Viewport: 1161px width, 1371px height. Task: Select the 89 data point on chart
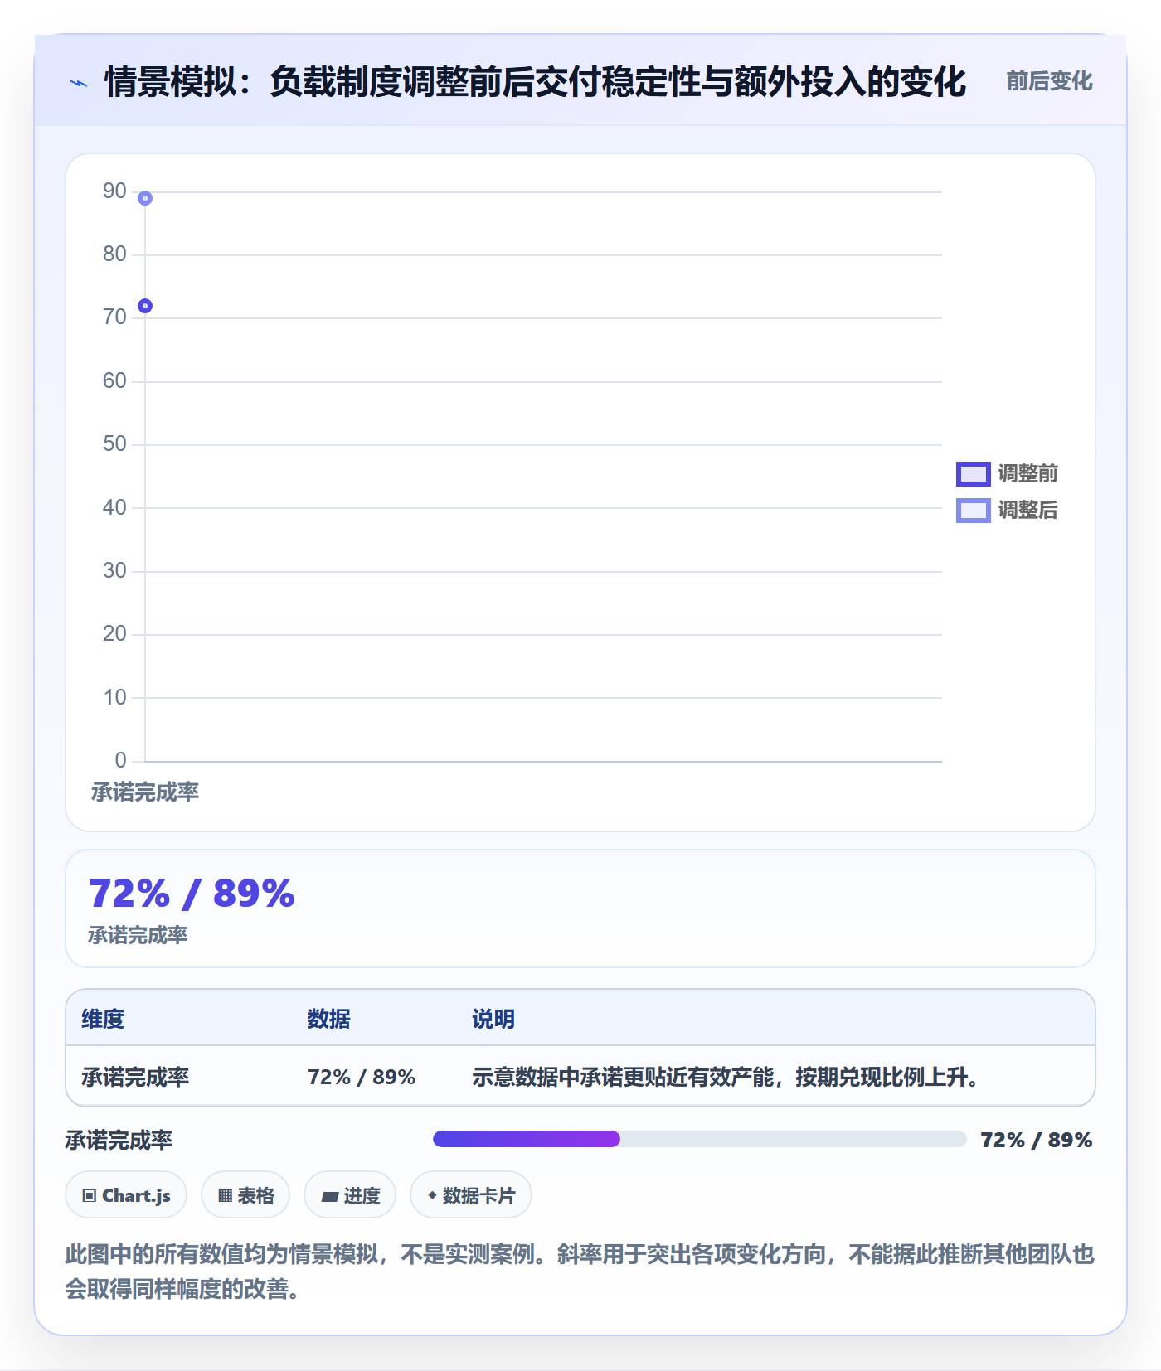point(145,198)
